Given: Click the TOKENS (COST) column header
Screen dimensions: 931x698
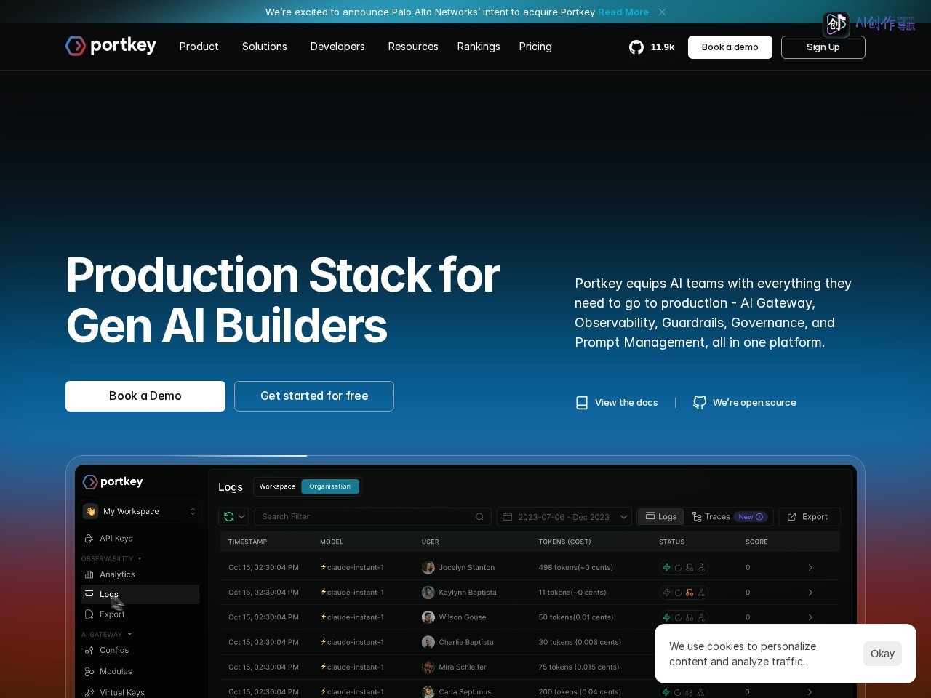Looking at the screenshot, I should point(565,542).
